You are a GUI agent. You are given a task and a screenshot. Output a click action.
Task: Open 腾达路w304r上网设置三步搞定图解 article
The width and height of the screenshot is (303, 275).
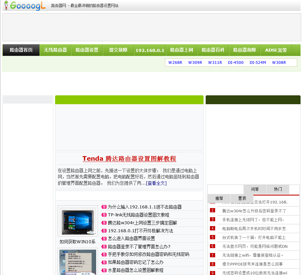coord(142,223)
